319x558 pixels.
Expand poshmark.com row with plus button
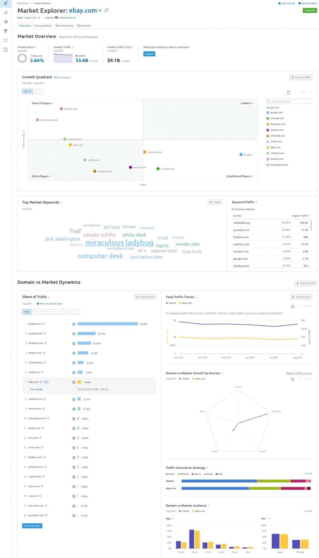[x=74, y=515]
